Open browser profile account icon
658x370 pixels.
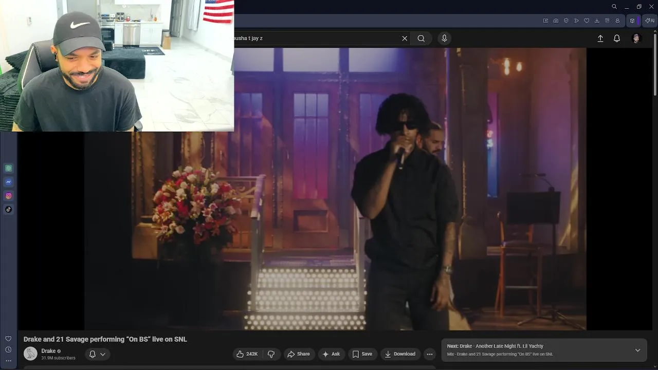(617, 21)
